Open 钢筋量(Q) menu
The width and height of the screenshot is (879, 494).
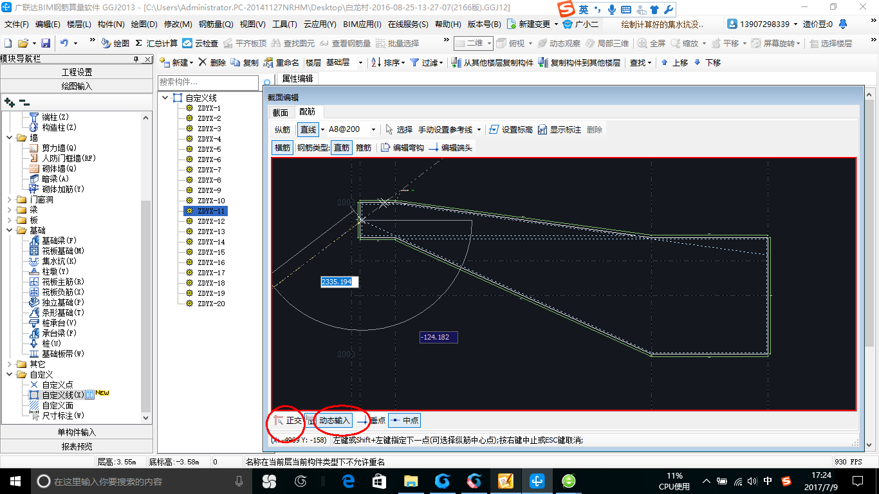216,24
